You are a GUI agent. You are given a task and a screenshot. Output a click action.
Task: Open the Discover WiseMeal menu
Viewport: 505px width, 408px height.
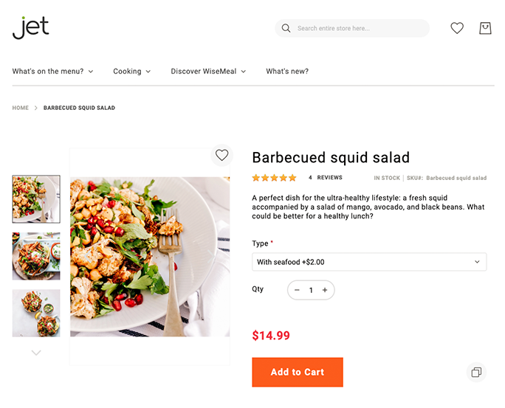[208, 72]
